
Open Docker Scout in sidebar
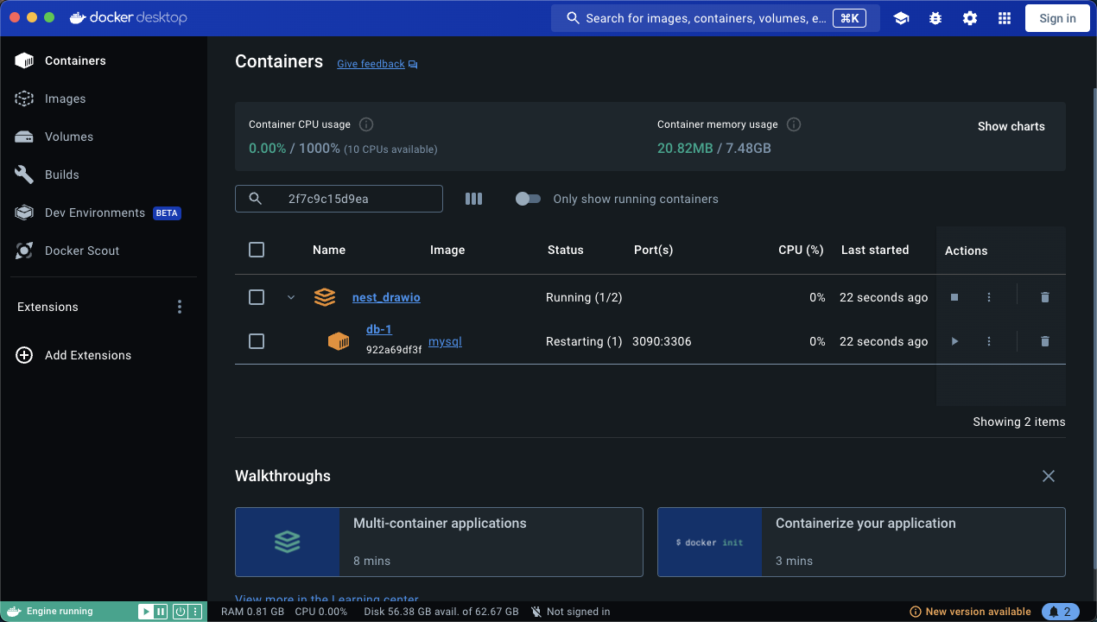pyautogui.click(x=104, y=251)
